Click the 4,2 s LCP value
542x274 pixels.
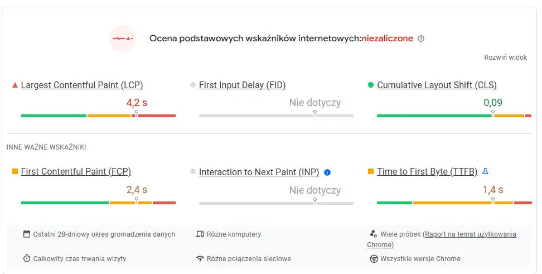coord(137,103)
